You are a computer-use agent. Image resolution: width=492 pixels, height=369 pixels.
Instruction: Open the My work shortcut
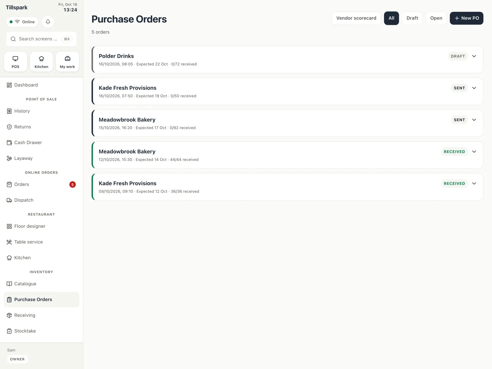(67, 61)
